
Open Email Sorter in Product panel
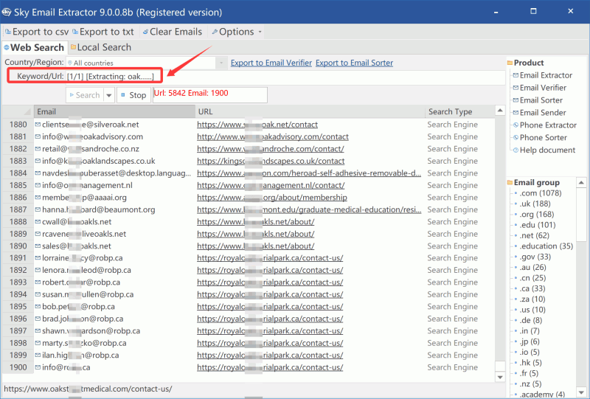(538, 100)
